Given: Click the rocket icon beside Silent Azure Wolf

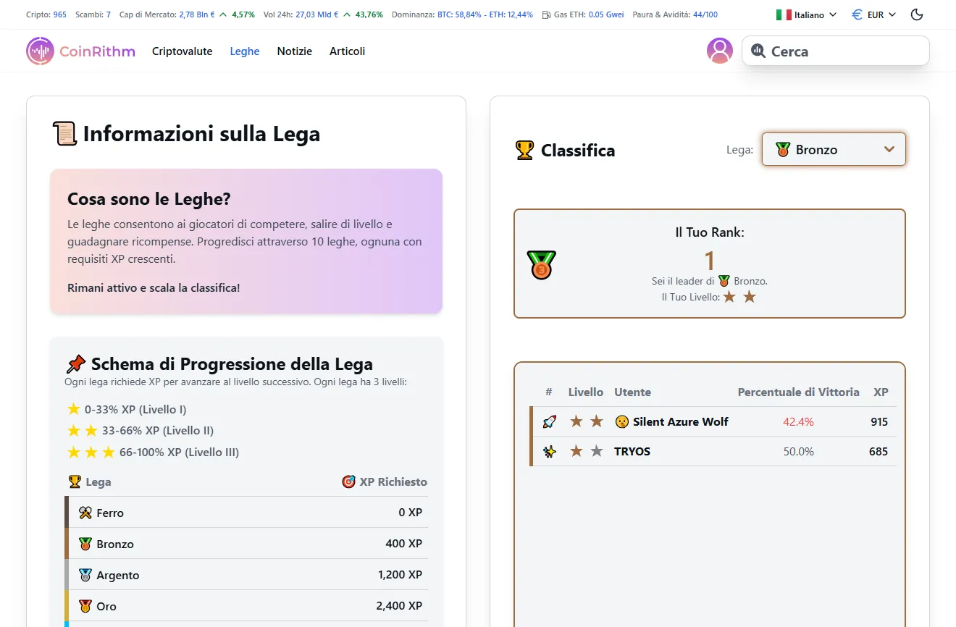Looking at the screenshot, I should tap(549, 421).
